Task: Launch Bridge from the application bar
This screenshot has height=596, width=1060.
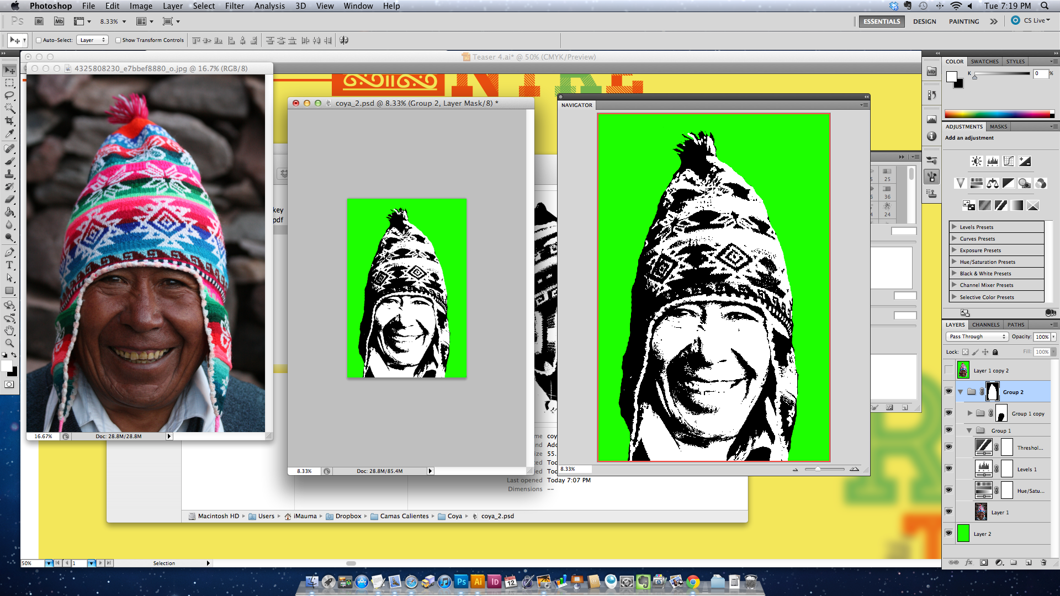Action: [39, 22]
